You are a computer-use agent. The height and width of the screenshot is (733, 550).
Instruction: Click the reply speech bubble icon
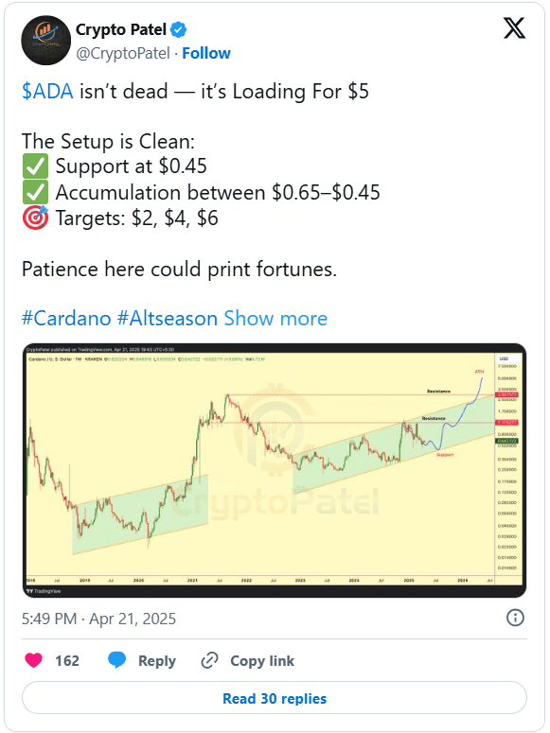pos(116,660)
